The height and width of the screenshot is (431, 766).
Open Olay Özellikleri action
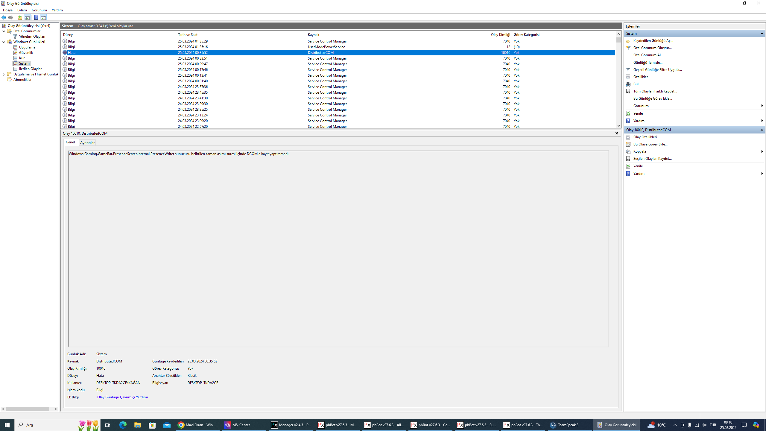pyautogui.click(x=645, y=137)
